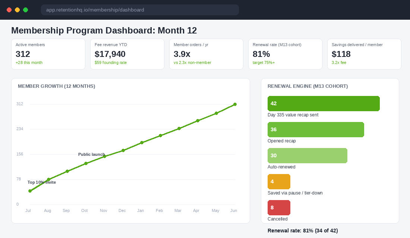The height and width of the screenshot is (238, 410).
Task: Click the yellow minimize window button
Action: coord(17,10)
